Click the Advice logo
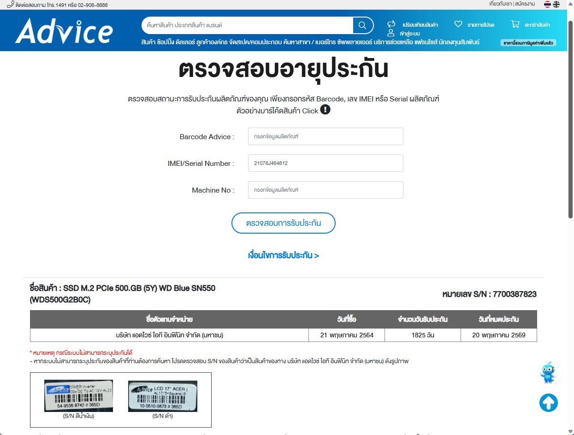This screenshot has height=435, width=574. pyautogui.click(x=64, y=31)
